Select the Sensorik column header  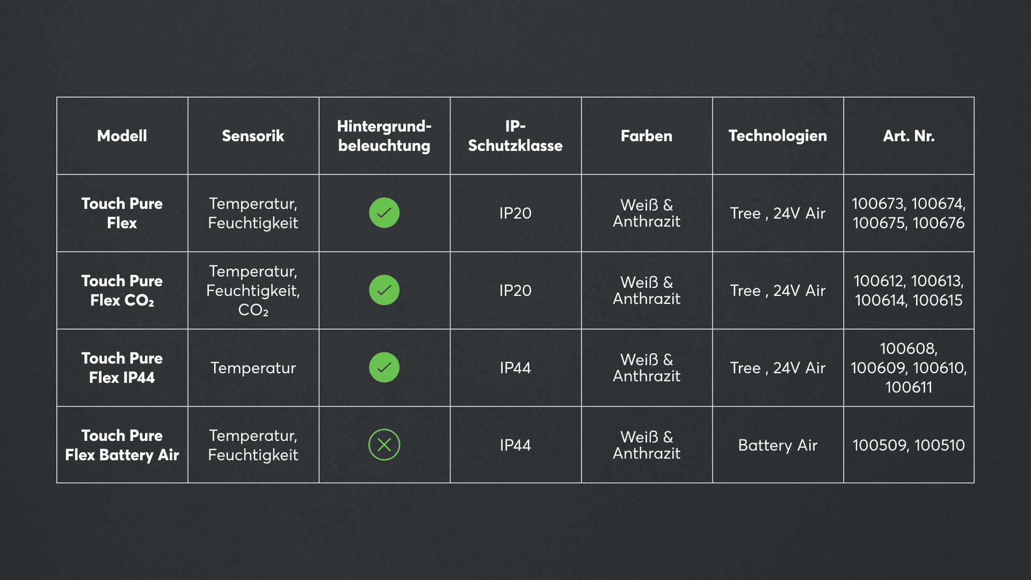coord(253,136)
